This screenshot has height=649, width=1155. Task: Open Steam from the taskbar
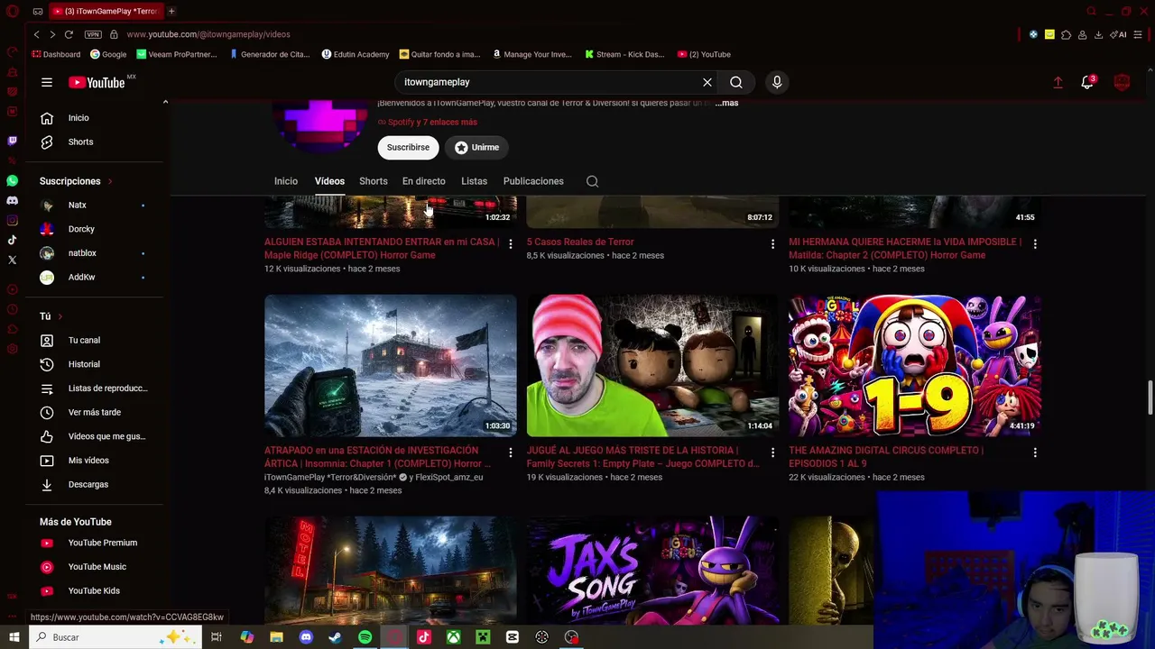pos(335,637)
